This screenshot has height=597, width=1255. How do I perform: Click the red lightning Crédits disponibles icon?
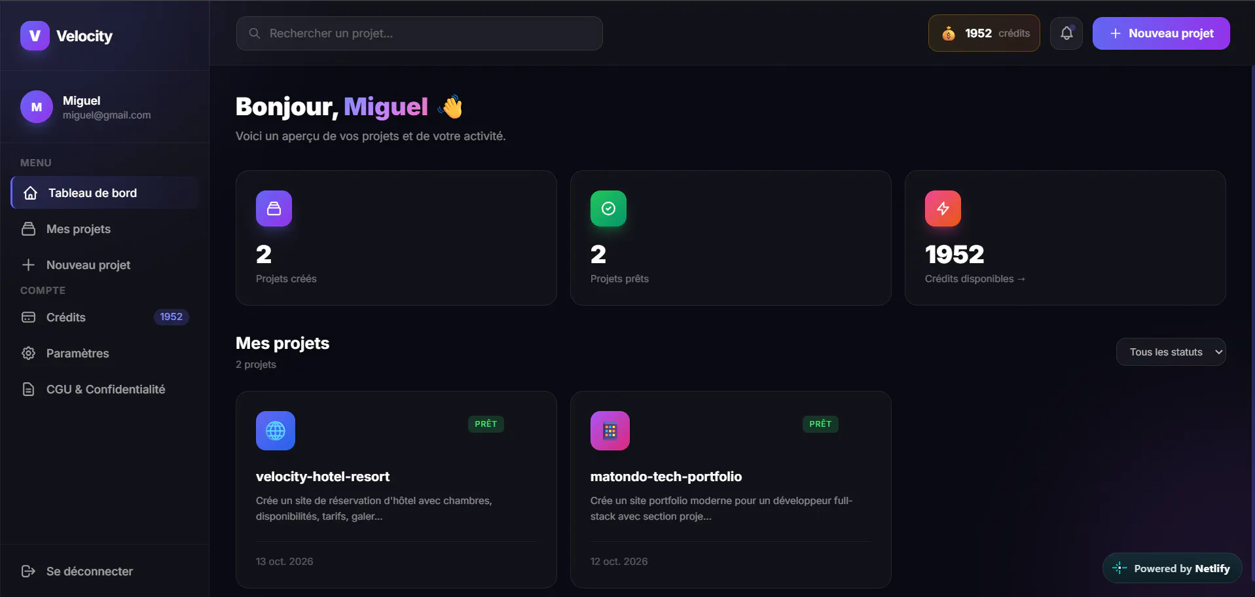pyautogui.click(x=943, y=208)
